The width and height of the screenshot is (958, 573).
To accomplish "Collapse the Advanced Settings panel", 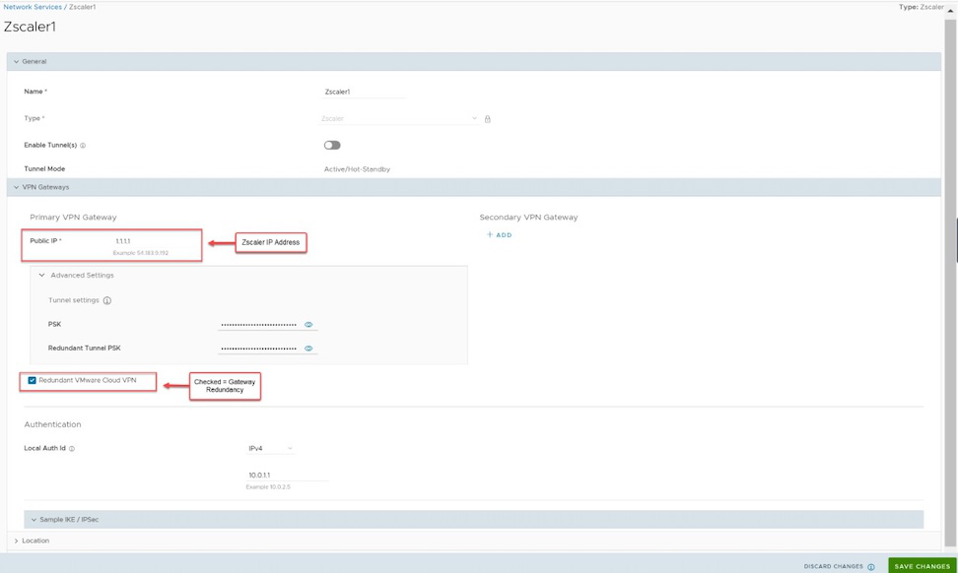I will [42, 276].
